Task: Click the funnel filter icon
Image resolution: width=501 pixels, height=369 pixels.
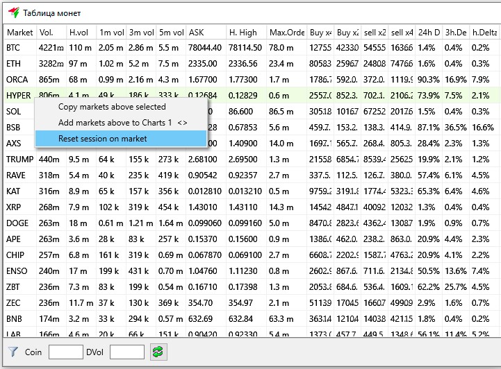Action: (13, 352)
